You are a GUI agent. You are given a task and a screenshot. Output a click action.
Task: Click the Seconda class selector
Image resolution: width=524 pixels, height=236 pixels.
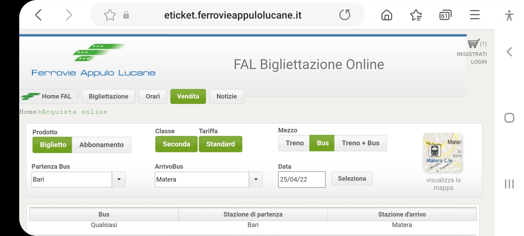(176, 144)
